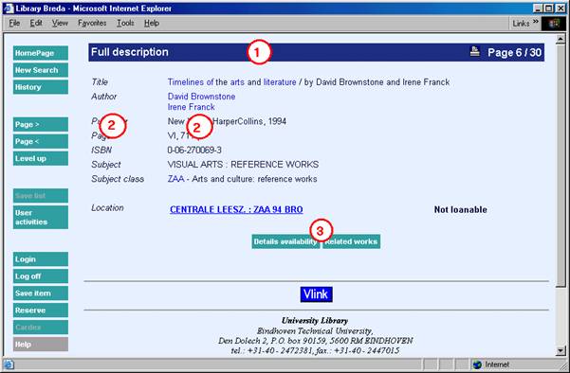Click the scrollbar down arrow
Viewport: 570px width, 373px height.
[561, 350]
